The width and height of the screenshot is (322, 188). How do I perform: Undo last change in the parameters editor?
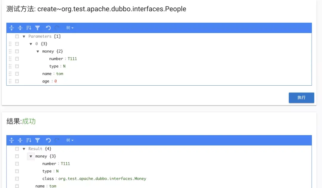click(48, 28)
